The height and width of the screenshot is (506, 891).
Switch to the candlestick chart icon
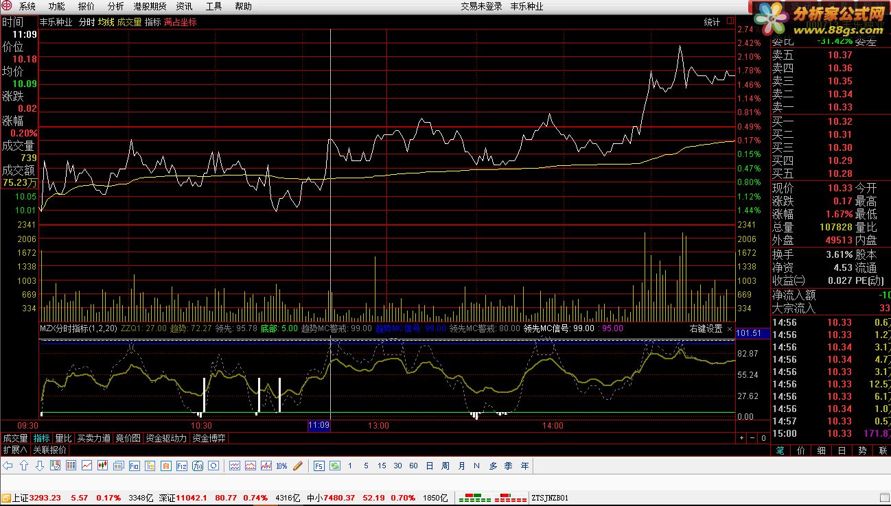103,466
